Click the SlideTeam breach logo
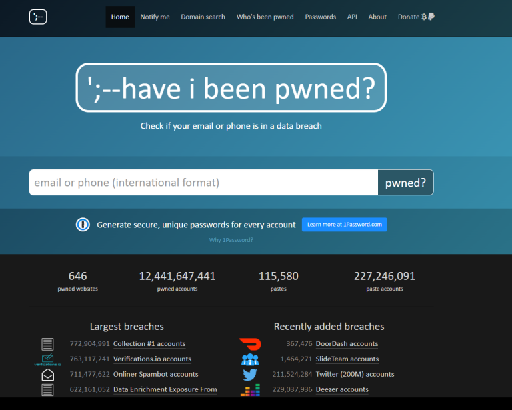The height and width of the screenshot is (410, 512). [x=250, y=359]
